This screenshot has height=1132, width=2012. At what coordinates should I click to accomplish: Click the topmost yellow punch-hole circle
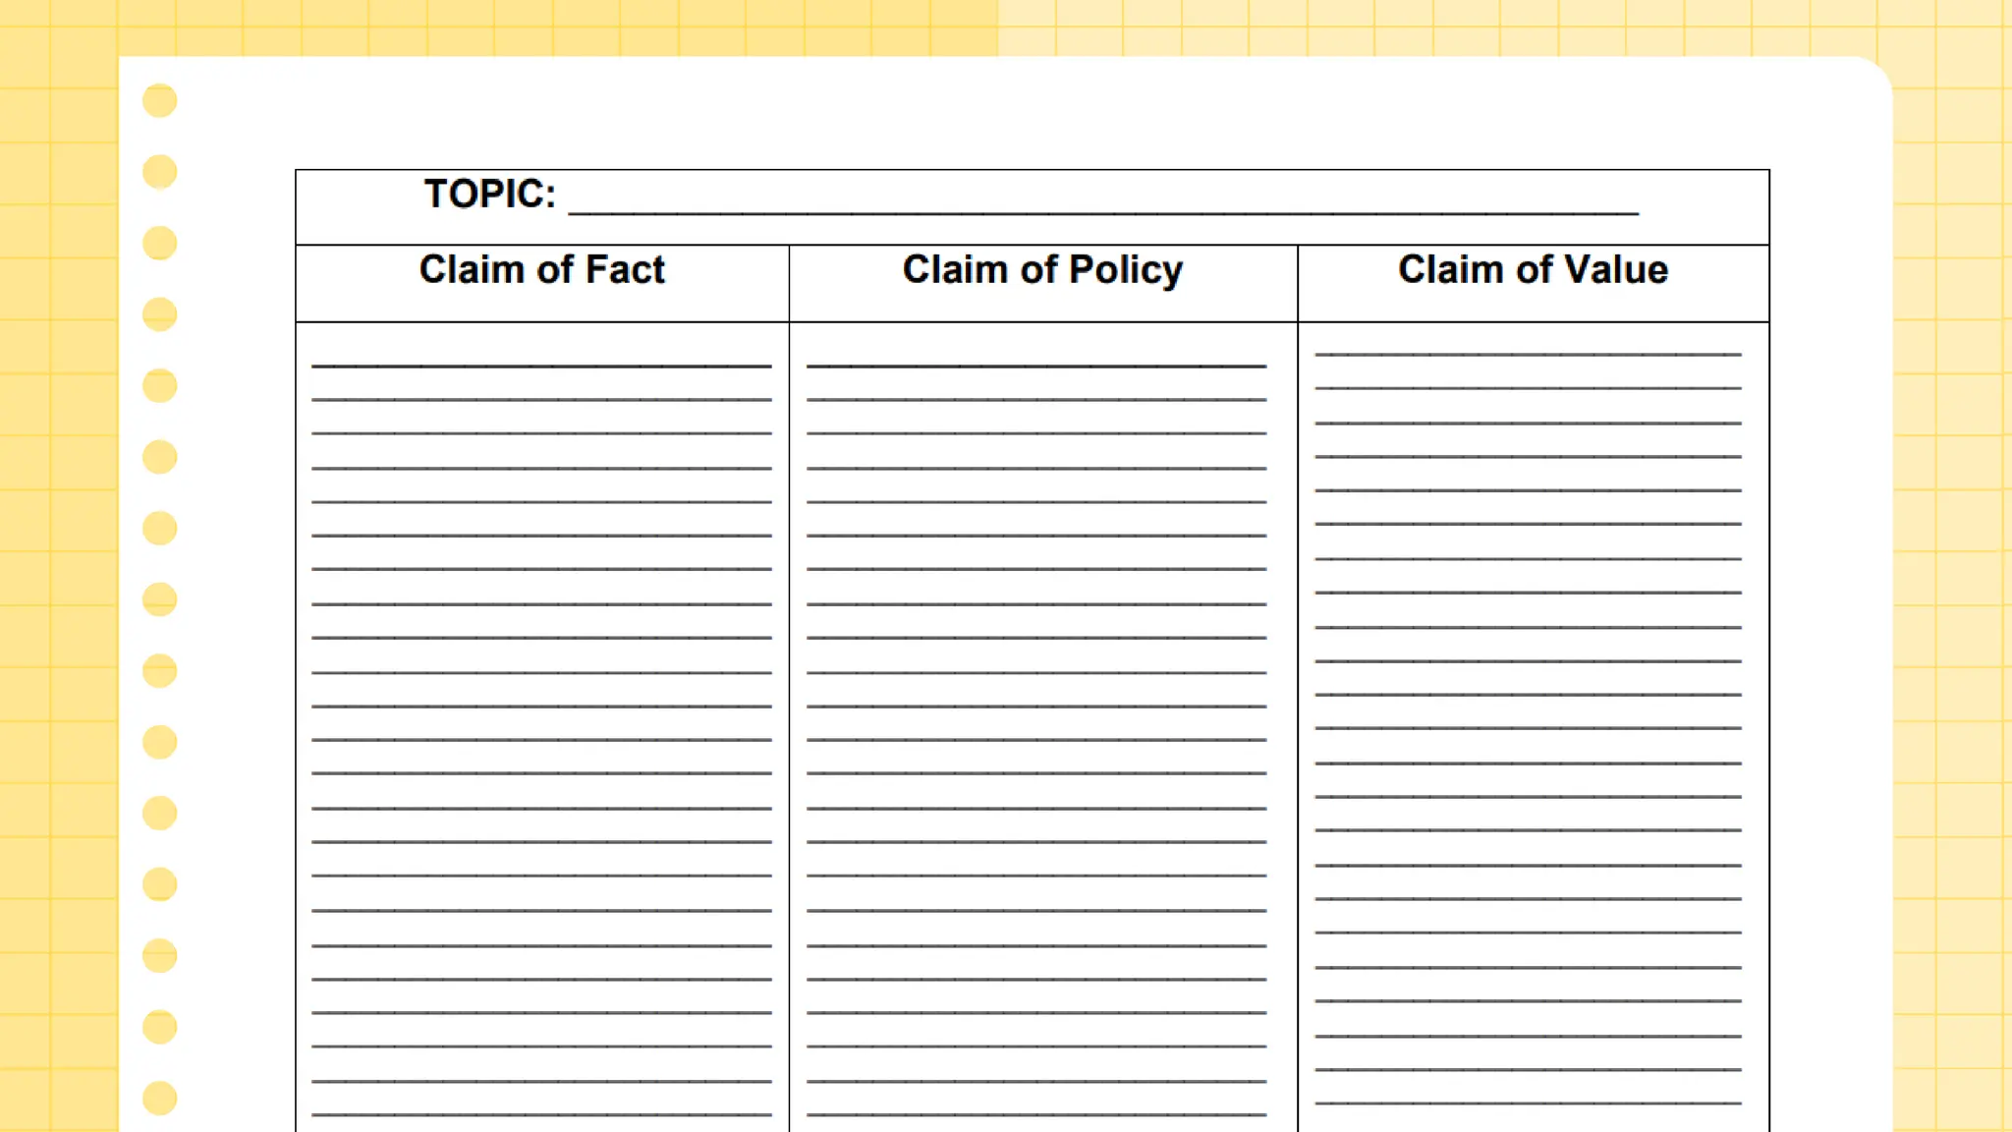click(x=160, y=100)
